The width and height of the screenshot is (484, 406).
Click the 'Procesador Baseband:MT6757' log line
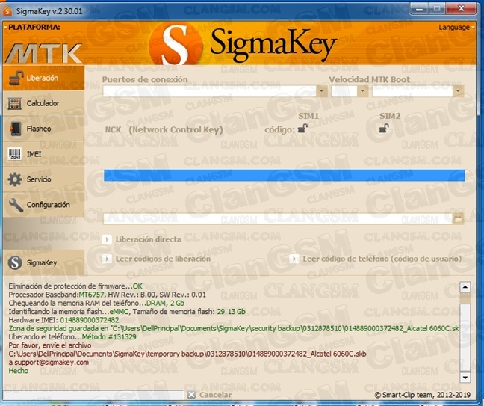pyautogui.click(x=107, y=295)
